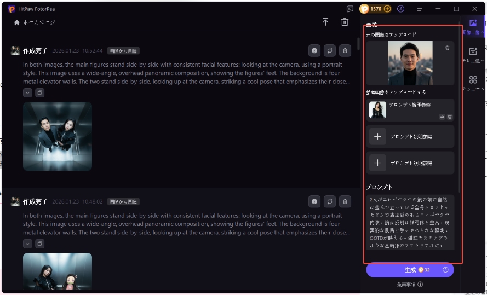Click the プロンプト text input box
Screen dimensions: 487x295
pyautogui.click(x=411, y=223)
